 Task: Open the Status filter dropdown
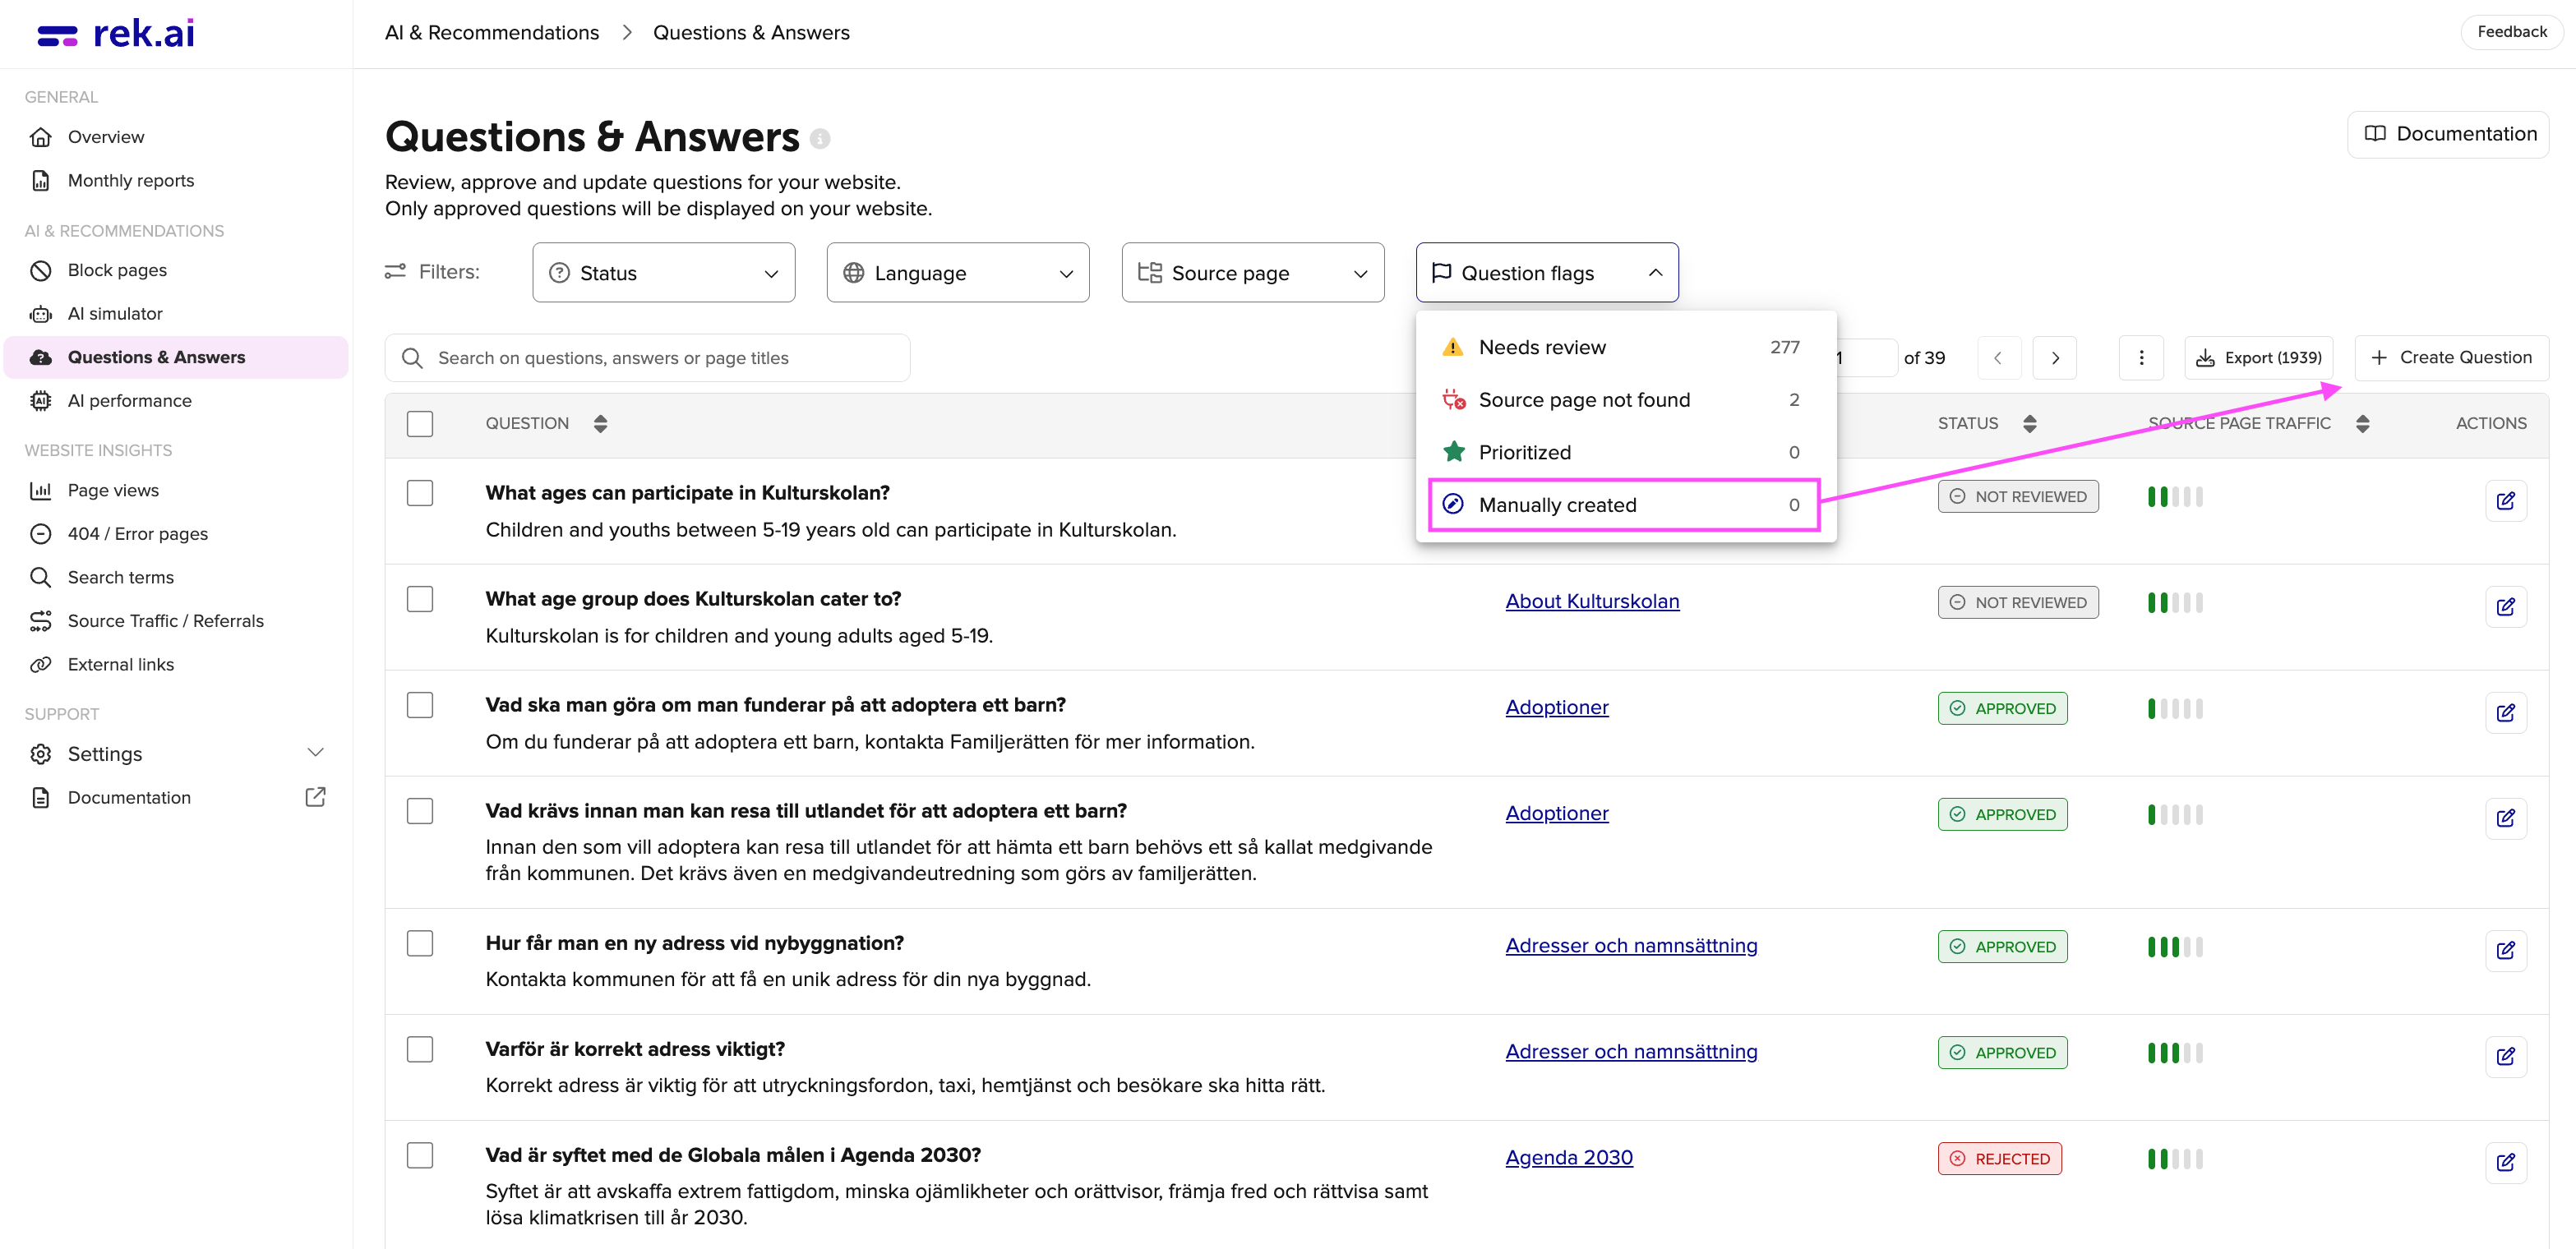(x=663, y=272)
